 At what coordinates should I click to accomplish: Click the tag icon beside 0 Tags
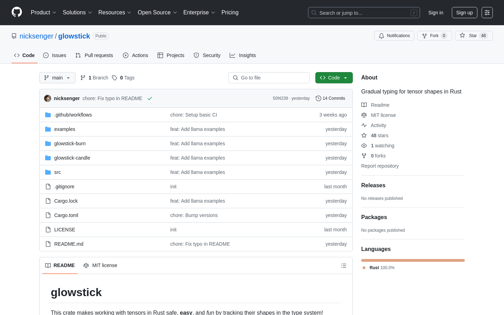point(114,78)
